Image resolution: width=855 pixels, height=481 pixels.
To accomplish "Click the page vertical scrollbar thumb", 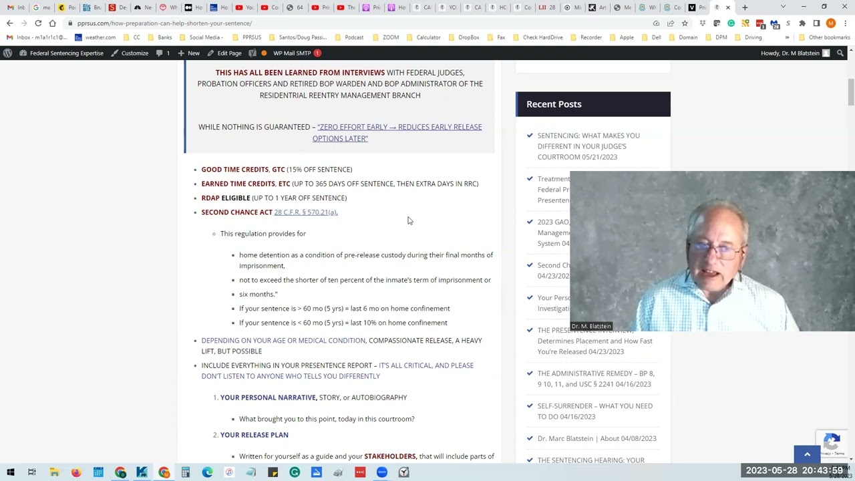I will 851,92.
